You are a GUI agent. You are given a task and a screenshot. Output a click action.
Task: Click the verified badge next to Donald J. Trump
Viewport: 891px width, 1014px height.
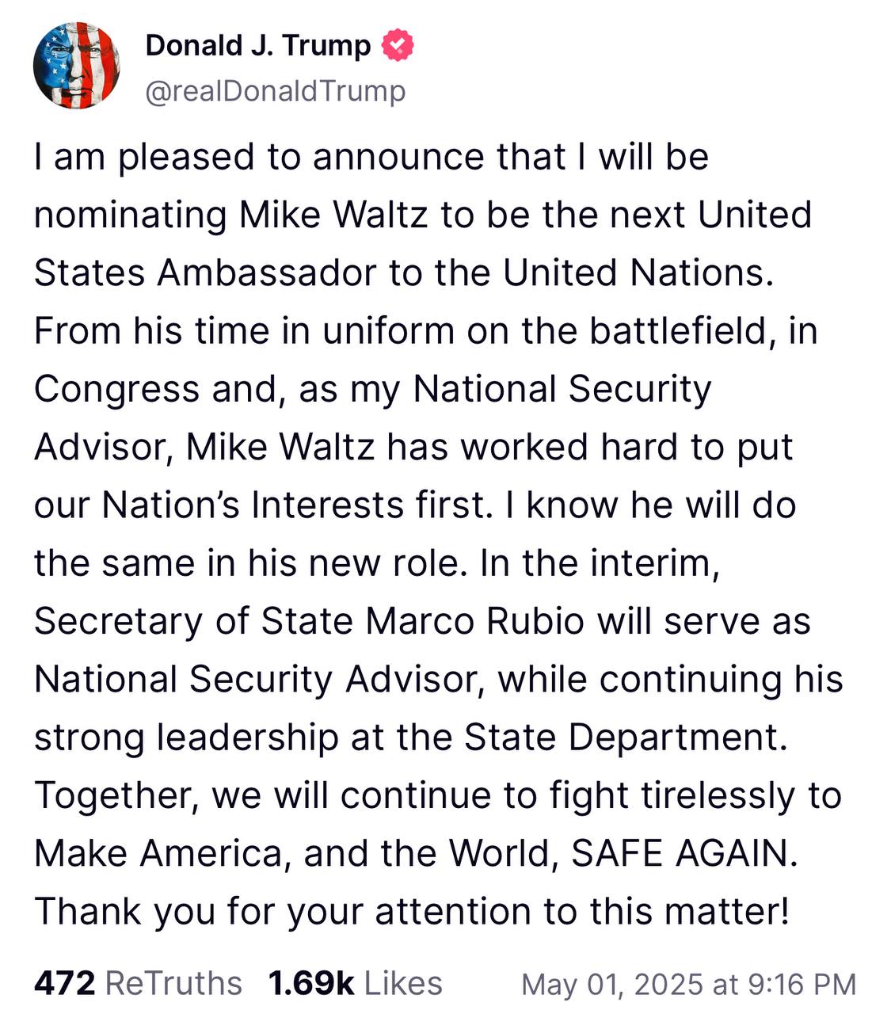click(398, 46)
